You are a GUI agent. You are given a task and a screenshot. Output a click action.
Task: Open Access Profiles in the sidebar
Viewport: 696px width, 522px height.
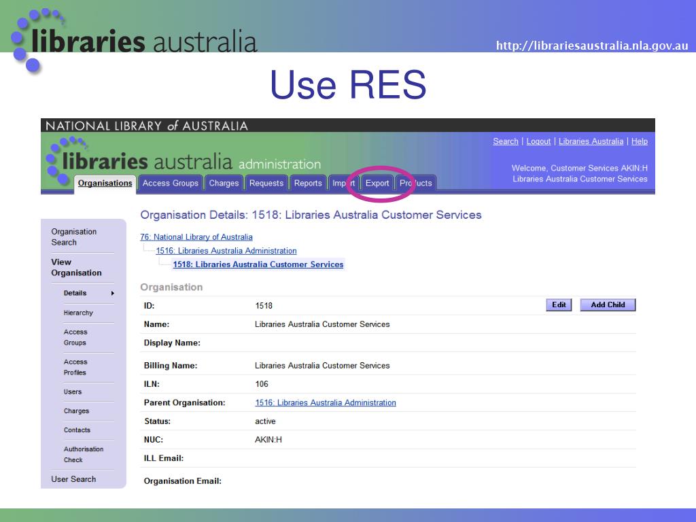[75, 367]
